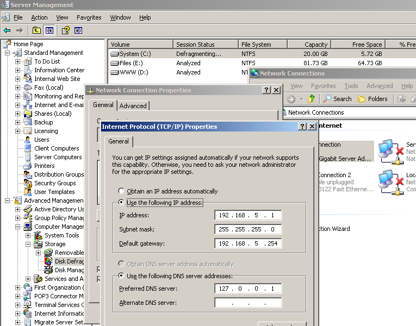Screen dimensions: 416x326
Task: Select Distribution Groups in the tree
Action: pos(59,174)
